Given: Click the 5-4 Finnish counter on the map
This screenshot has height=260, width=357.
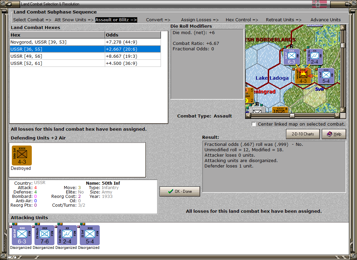Looking at the screenshot, I should pos(326,76).
